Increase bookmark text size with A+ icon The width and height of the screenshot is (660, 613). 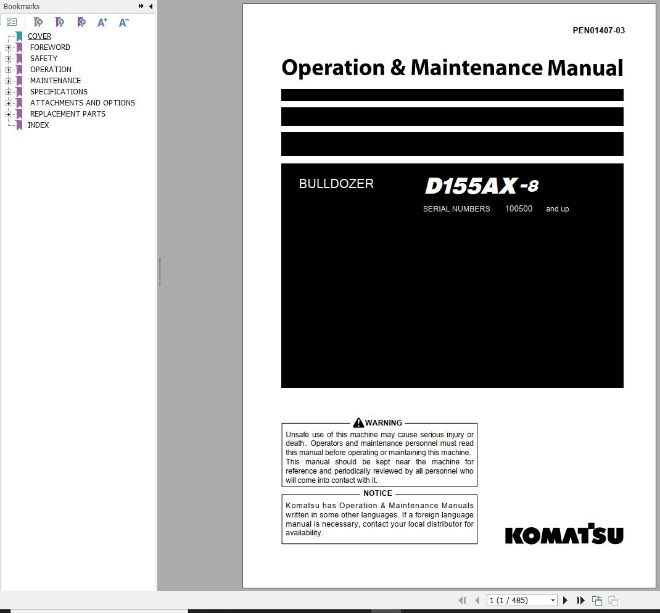click(x=102, y=22)
